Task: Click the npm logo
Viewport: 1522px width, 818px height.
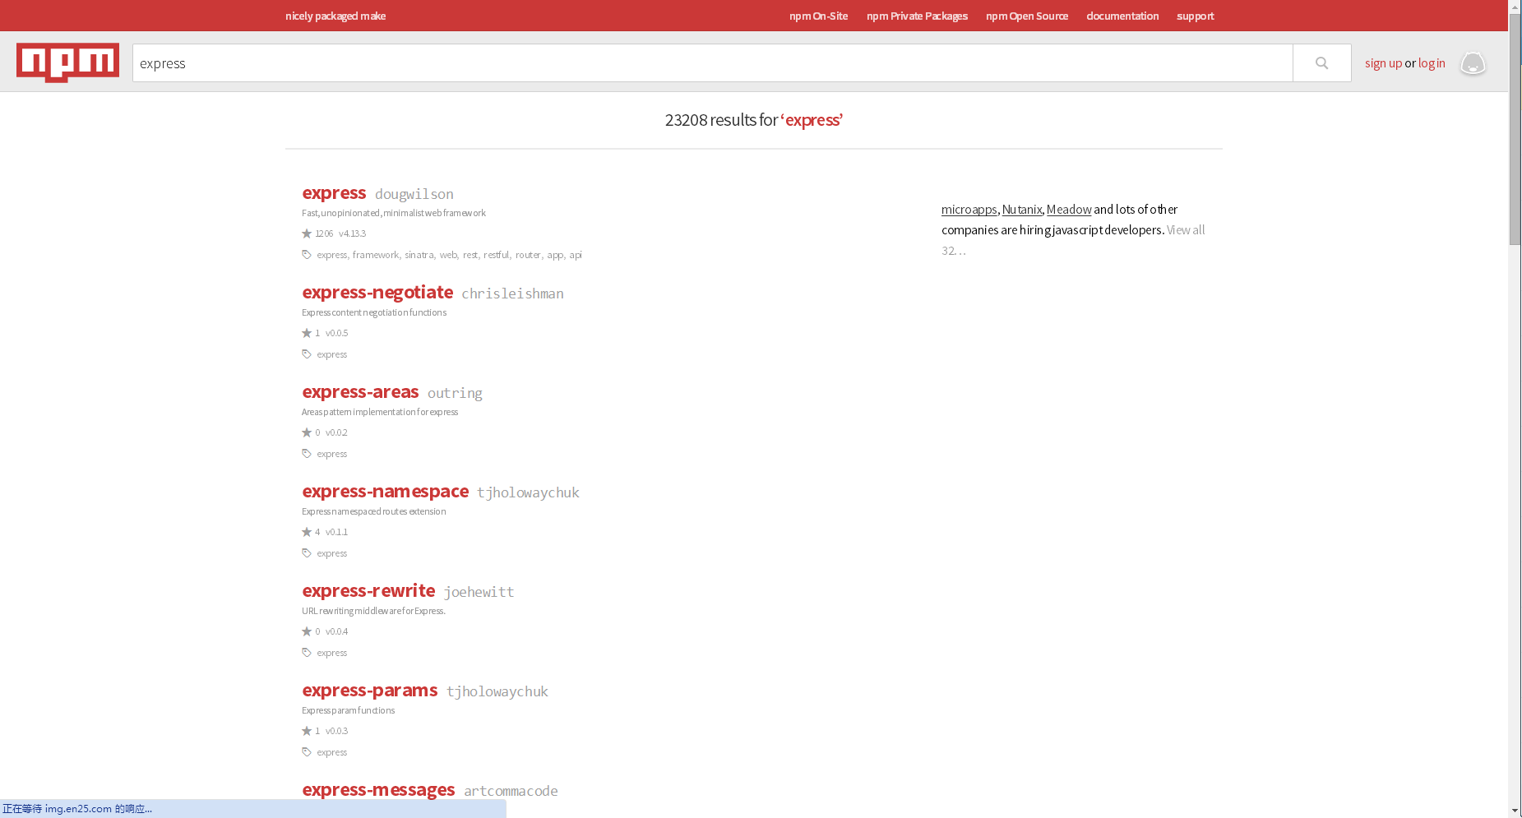Action: click(67, 62)
